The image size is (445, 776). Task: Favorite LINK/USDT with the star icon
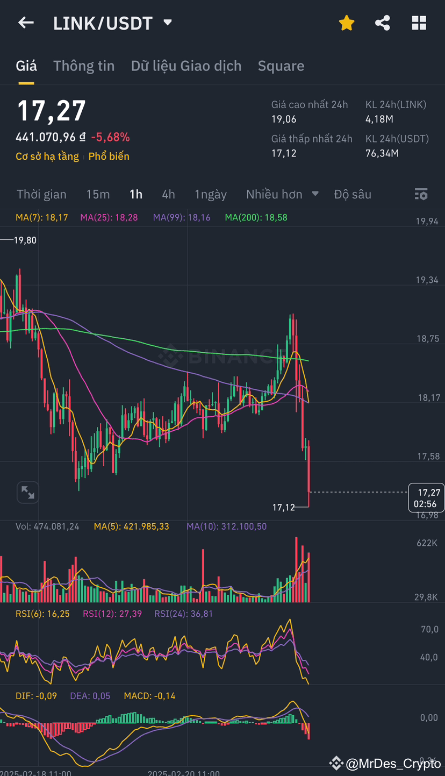click(x=346, y=23)
